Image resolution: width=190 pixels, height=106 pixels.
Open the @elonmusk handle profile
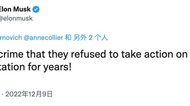[16, 19]
